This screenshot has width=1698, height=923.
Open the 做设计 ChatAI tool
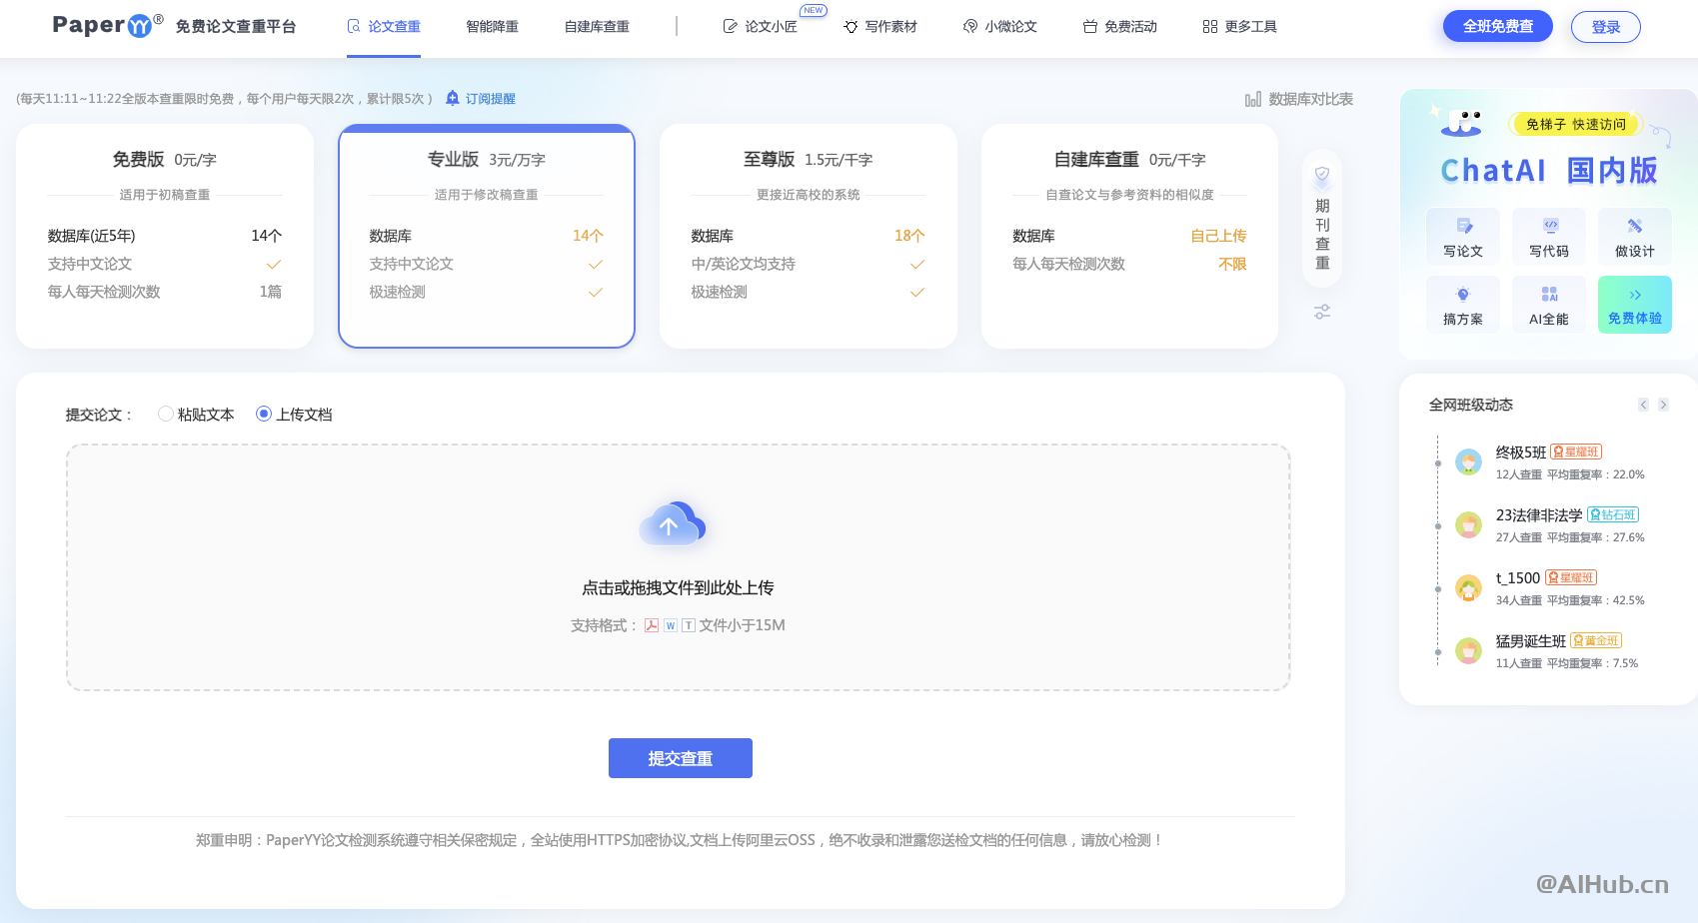coord(1635,236)
